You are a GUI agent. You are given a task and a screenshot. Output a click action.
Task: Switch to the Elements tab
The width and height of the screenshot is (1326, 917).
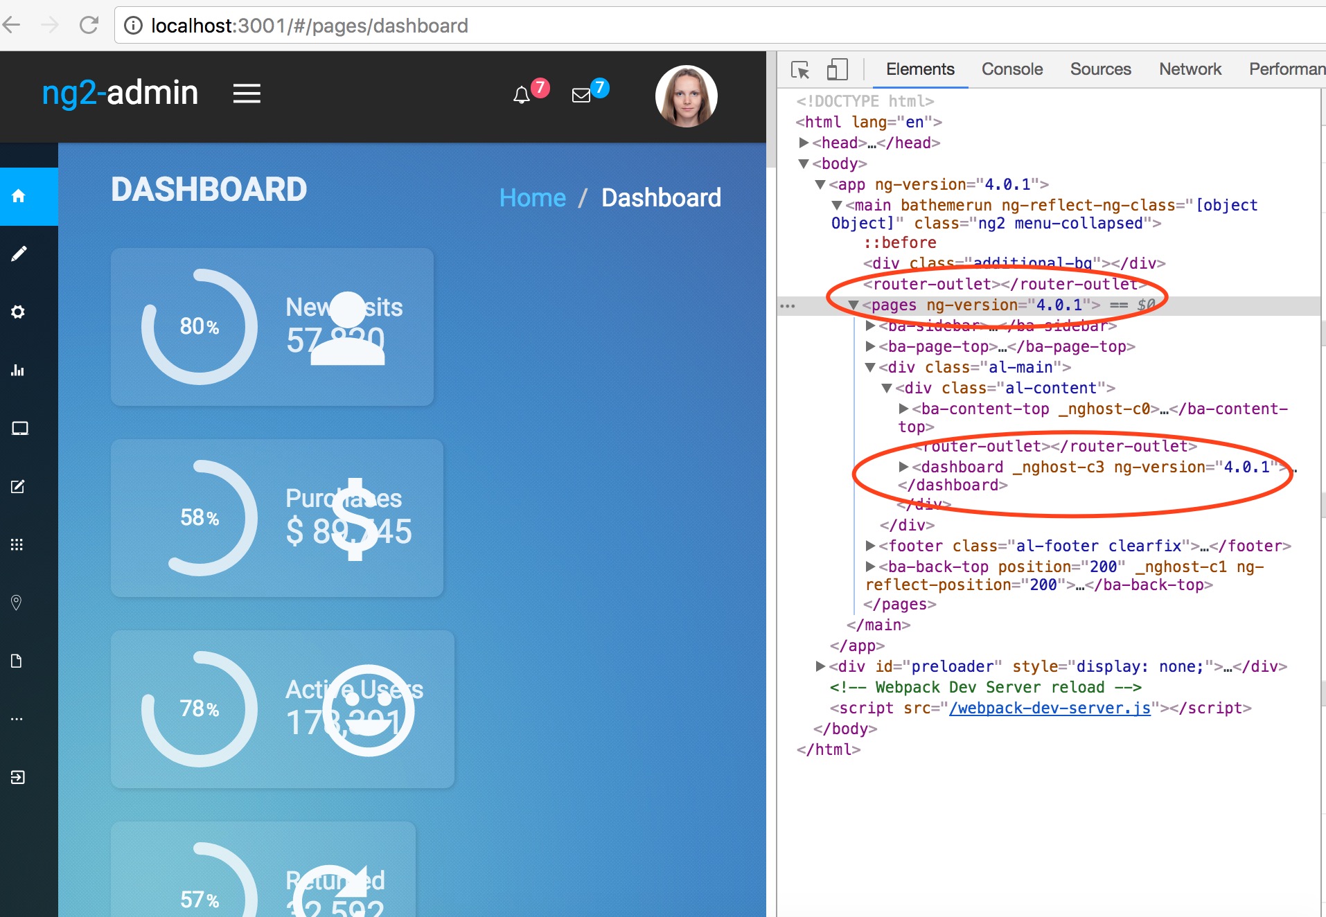(x=920, y=69)
